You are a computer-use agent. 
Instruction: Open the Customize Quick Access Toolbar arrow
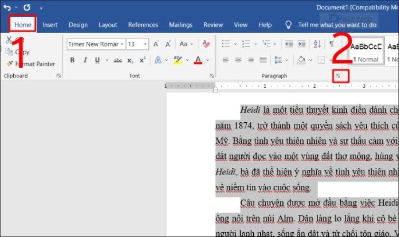point(41,8)
